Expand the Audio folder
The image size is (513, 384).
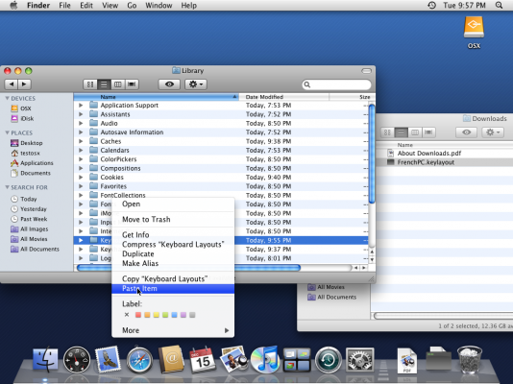pyautogui.click(x=81, y=123)
